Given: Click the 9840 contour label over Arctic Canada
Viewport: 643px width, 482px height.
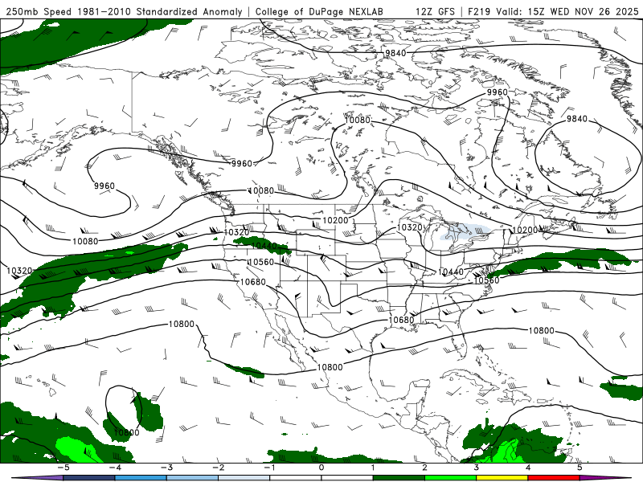Looking at the screenshot, I should (x=395, y=53).
